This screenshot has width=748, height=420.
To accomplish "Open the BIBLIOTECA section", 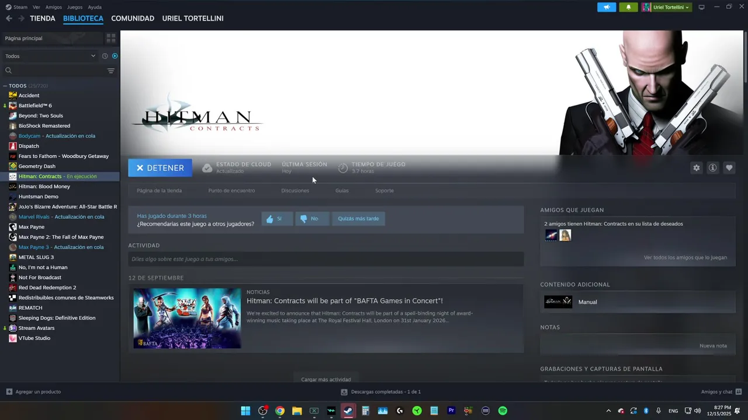I will 83,19.
